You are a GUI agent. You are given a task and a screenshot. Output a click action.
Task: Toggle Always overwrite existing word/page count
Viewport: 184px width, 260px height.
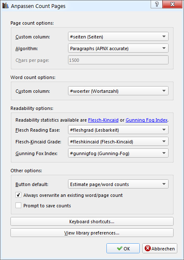tap(18, 195)
